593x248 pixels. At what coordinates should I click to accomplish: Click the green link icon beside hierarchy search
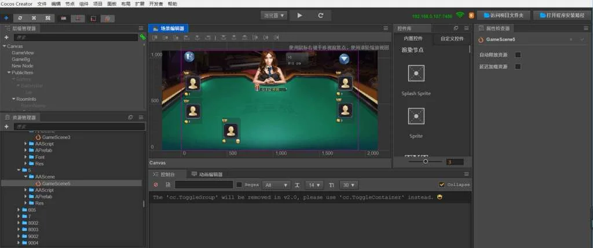(x=142, y=37)
